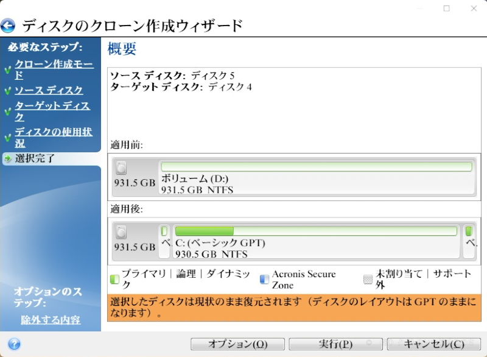Click the orange GPT layout warning message
Screen dimensions: 487x357
pos(294,308)
